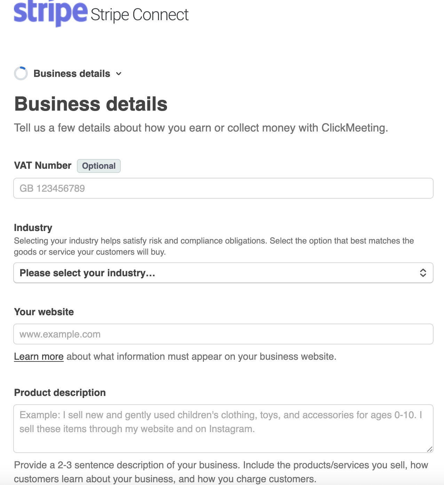Click the Your website label
This screenshot has width=444, height=485.
click(x=44, y=312)
